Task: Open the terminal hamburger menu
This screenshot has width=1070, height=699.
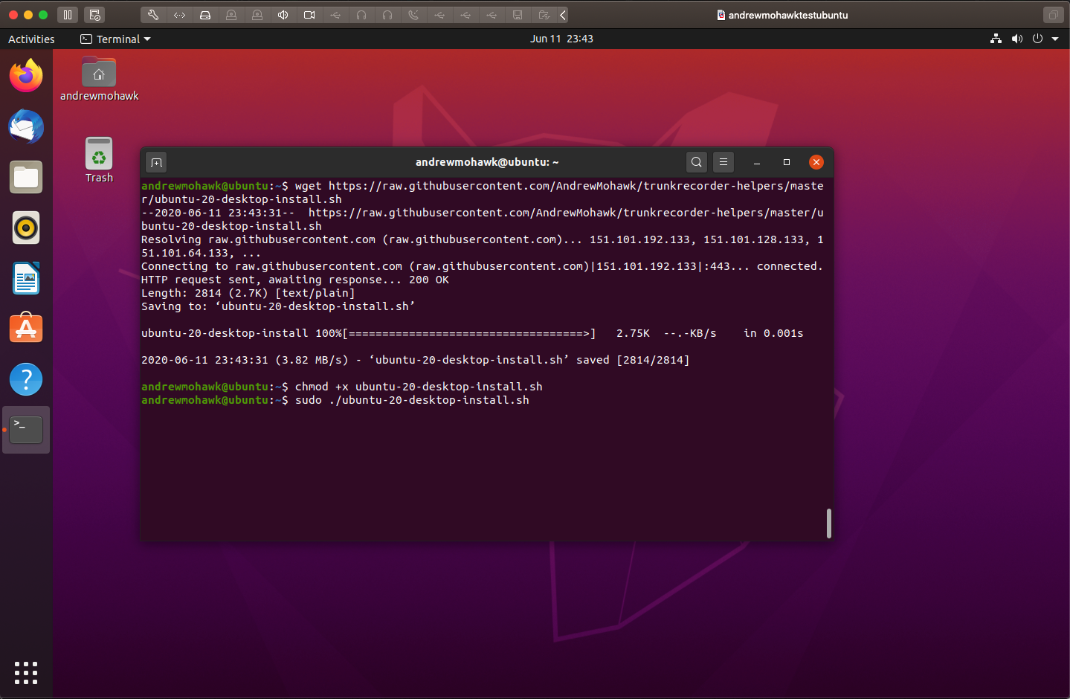Action: 723,162
